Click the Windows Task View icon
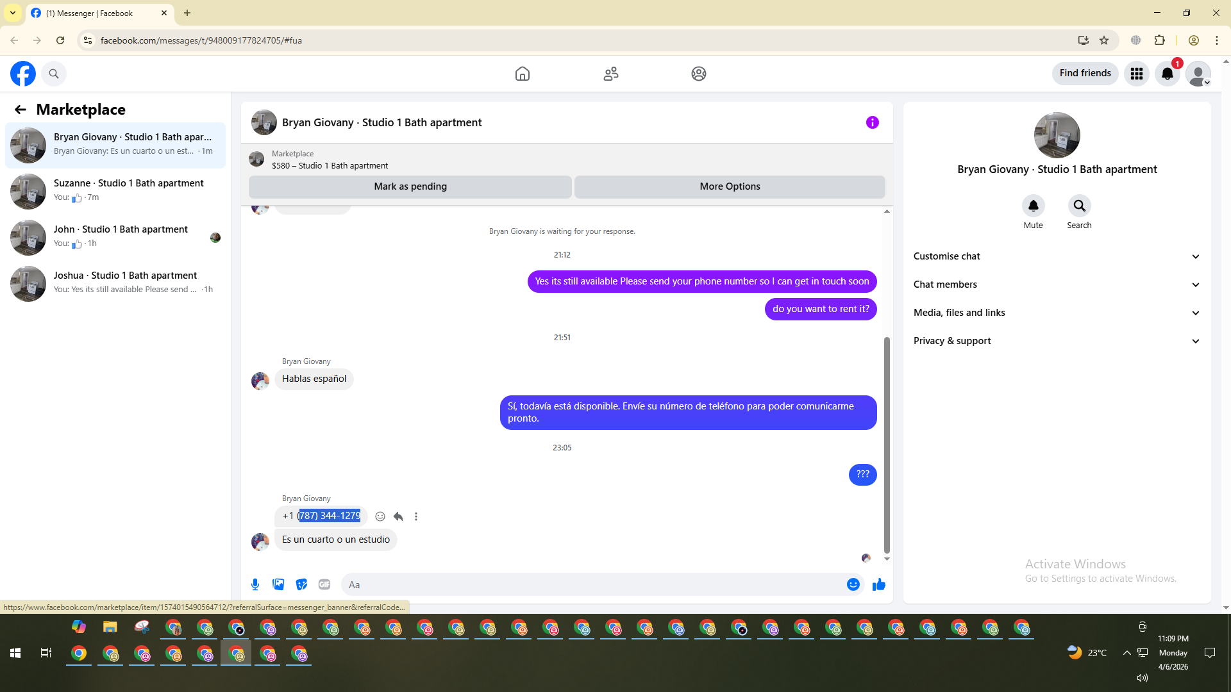1231x692 pixels. pyautogui.click(x=46, y=653)
